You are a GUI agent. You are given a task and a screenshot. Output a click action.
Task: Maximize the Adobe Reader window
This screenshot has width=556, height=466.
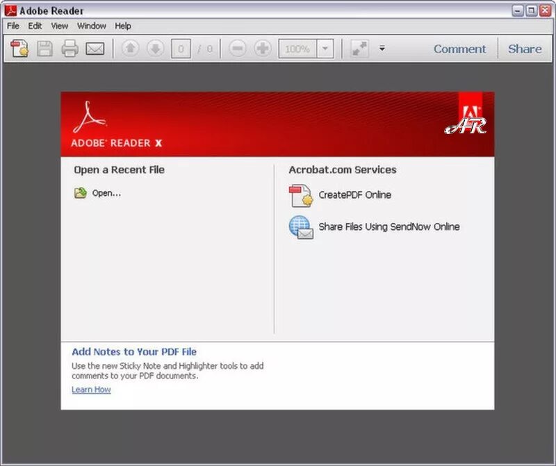pos(531,10)
